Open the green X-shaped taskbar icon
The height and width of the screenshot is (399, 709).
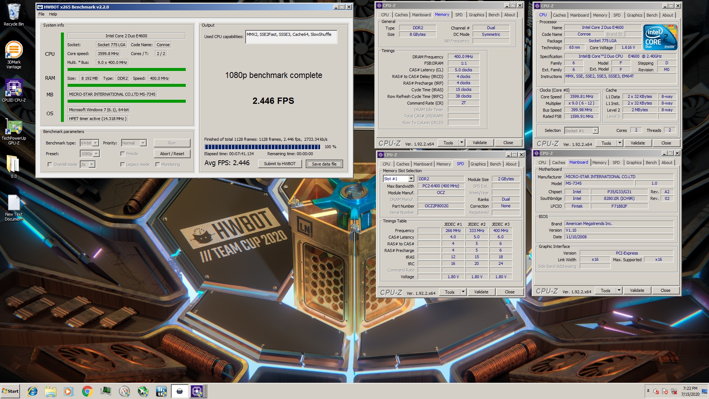143,391
